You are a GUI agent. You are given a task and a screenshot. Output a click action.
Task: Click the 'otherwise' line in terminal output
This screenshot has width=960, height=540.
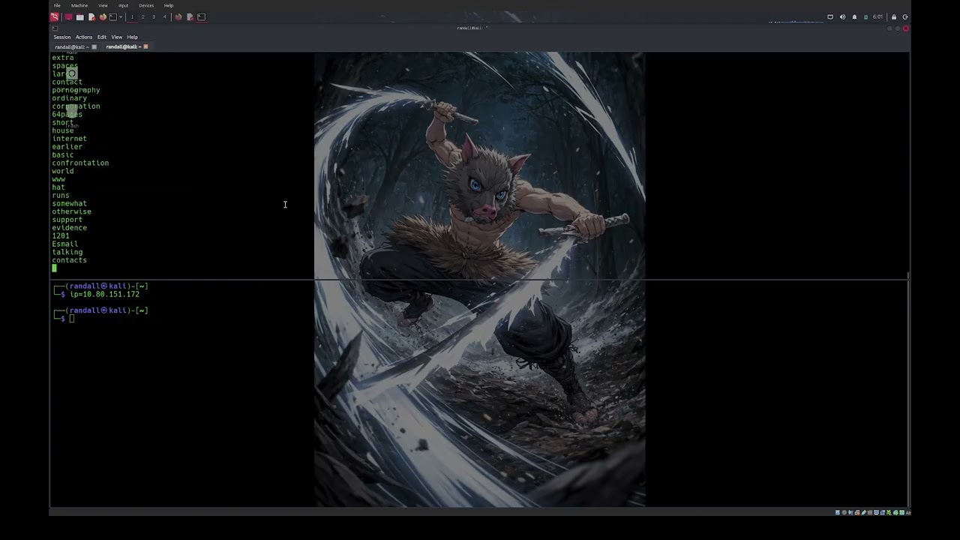pos(71,211)
